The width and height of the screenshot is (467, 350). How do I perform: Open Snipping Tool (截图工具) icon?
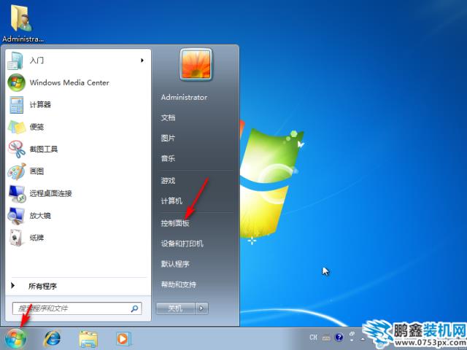tap(17, 149)
